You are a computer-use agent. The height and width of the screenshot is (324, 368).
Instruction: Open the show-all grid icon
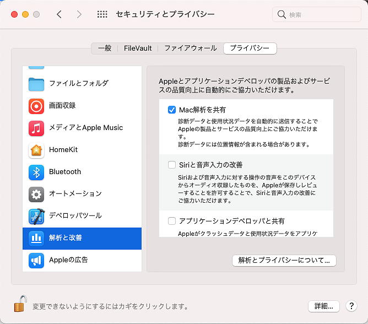102,14
